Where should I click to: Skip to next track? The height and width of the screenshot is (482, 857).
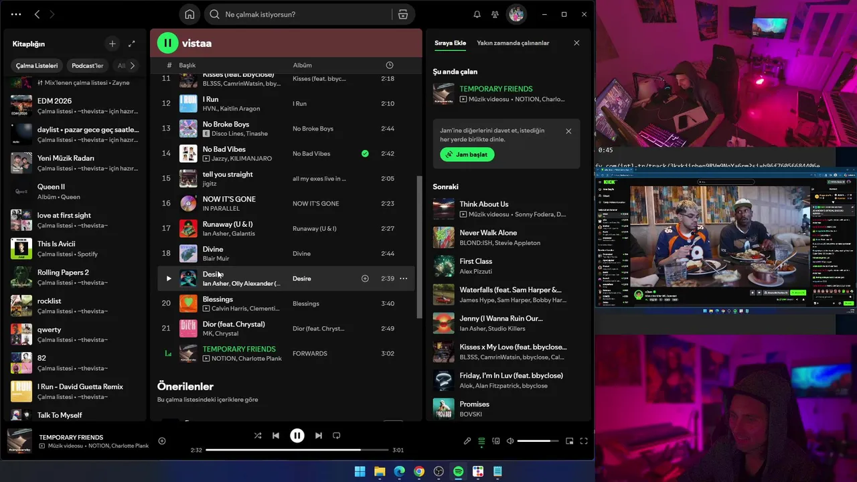pyautogui.click(x=319, y=435)
